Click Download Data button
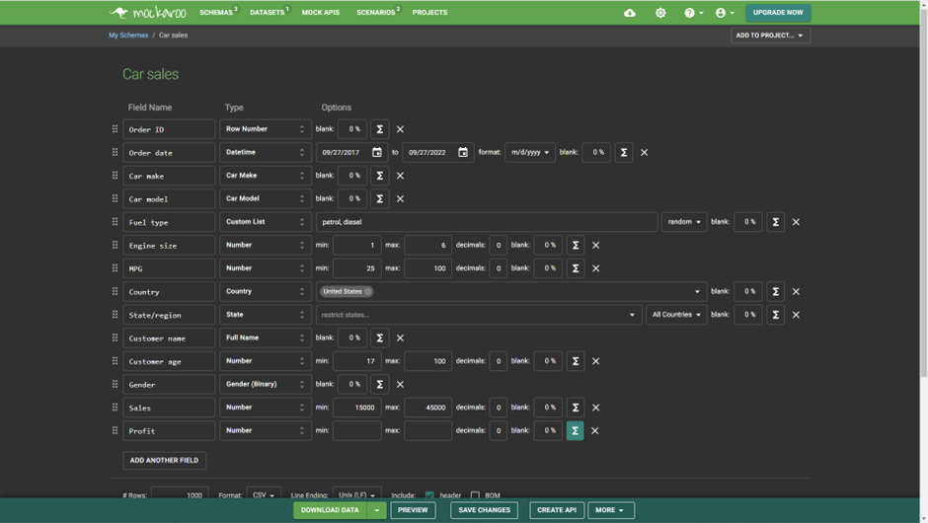Viewport: 928px width, 523px height. pos(331,510)
